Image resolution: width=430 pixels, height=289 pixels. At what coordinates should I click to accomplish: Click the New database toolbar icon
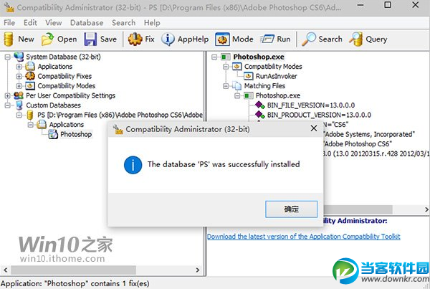[9, 39]
